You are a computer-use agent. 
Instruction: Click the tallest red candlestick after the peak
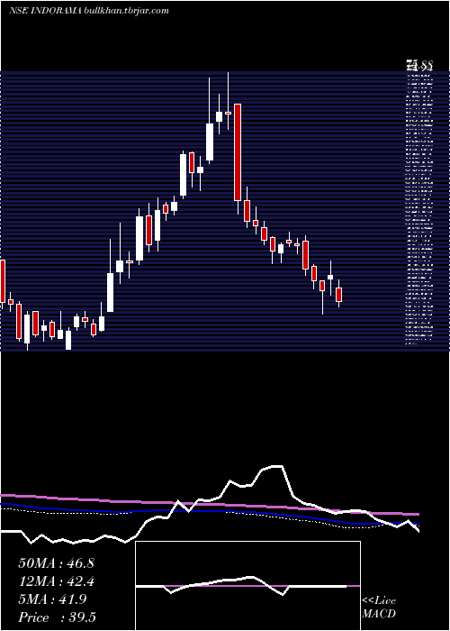click(x=238, y=152)
